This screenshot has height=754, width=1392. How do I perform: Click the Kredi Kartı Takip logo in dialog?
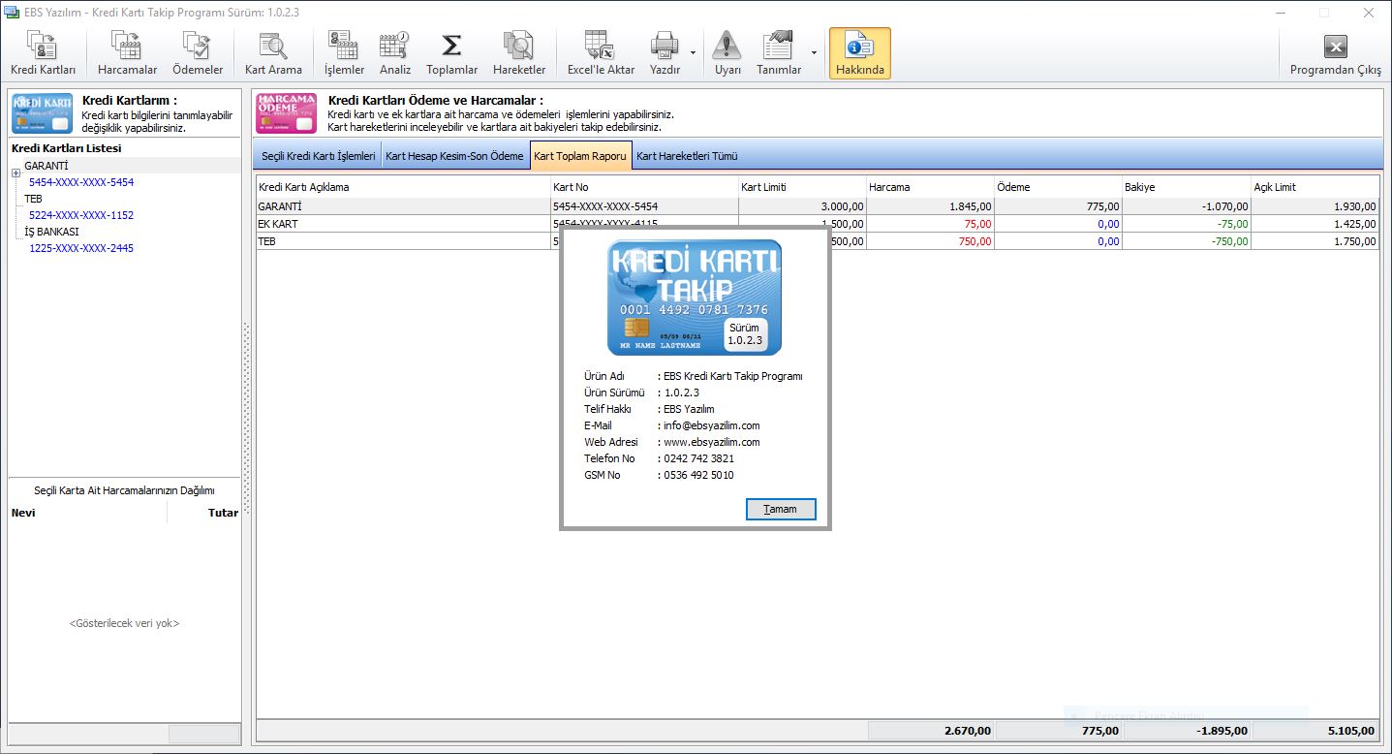point(694,298)
